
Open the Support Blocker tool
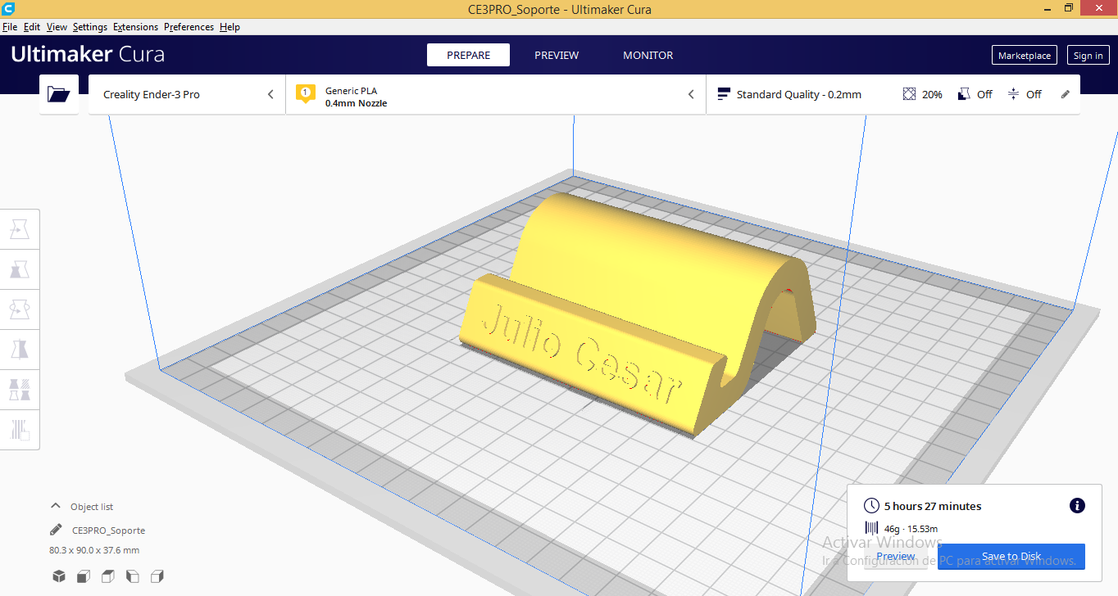coord(20,429)
